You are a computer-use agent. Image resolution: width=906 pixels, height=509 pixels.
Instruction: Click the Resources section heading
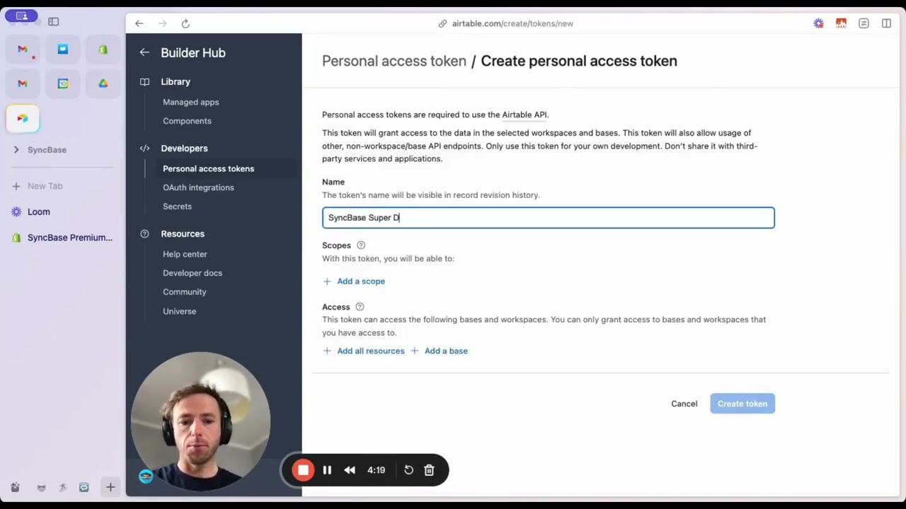tap(183, 234)
